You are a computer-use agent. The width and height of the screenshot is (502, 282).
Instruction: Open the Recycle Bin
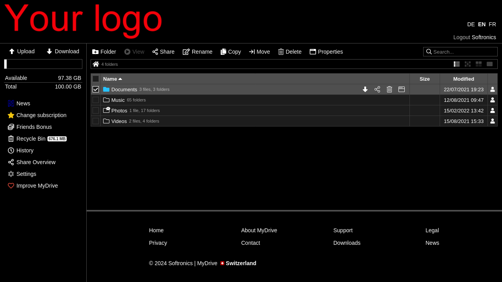click(x=27, y=139)
